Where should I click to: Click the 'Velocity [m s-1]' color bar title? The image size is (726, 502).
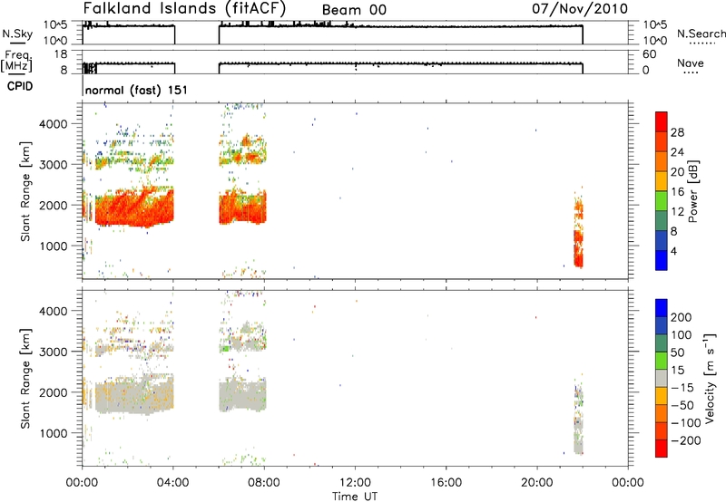pyautogui.click(x=710, y=378)
